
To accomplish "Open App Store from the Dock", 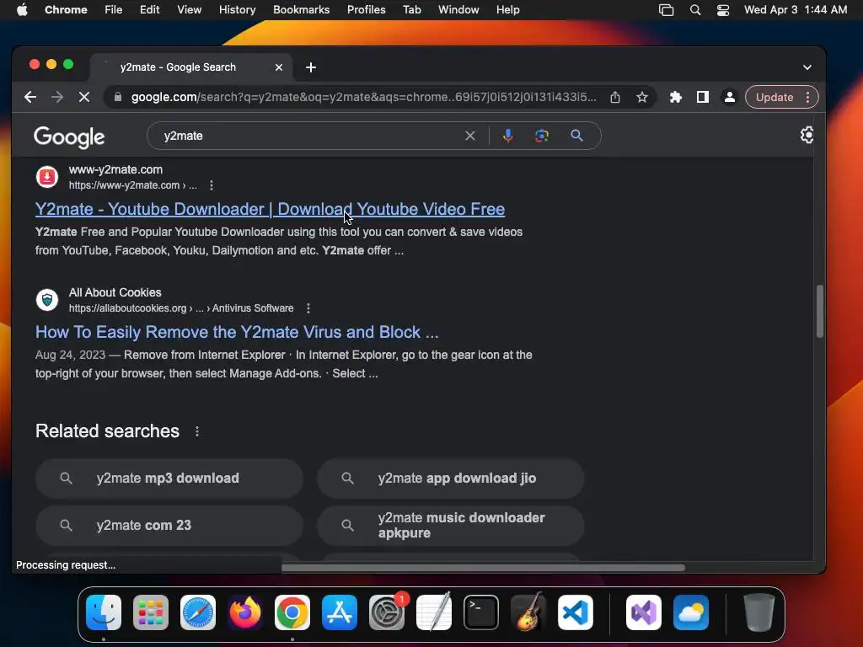I will [340, 612].
